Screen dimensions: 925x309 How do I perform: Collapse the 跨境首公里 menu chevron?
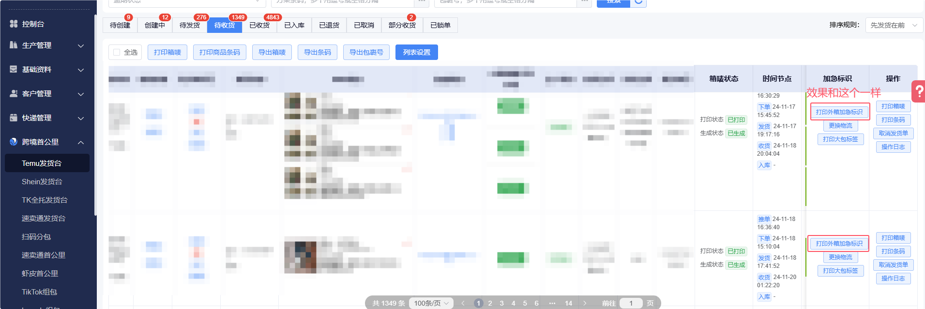click(81, 143)
